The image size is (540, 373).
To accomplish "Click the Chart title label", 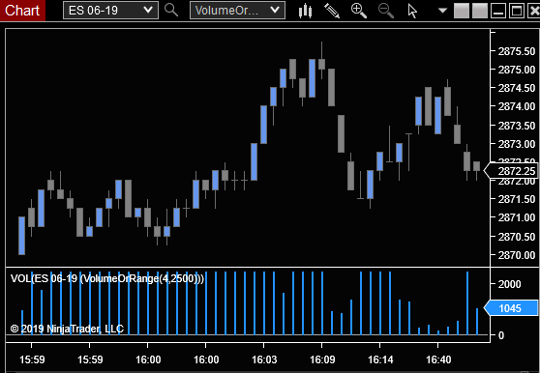I will coord(22,11).
